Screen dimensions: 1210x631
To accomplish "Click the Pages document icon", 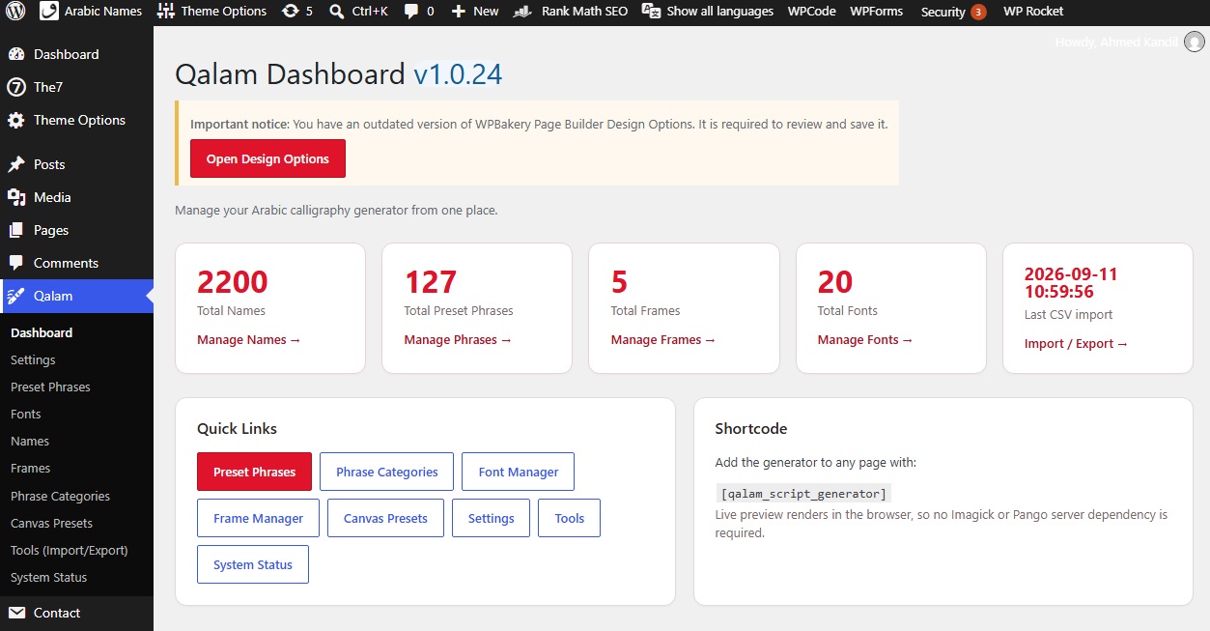I will pyautogui.click(x=16, y=230).
